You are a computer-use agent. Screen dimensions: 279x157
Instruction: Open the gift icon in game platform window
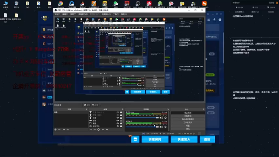(x=220, y=20)
